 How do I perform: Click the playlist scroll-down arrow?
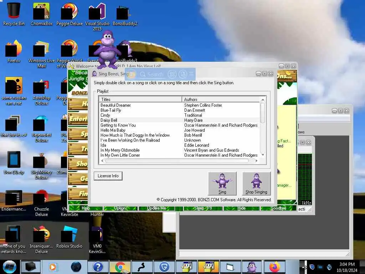(263, 155)
